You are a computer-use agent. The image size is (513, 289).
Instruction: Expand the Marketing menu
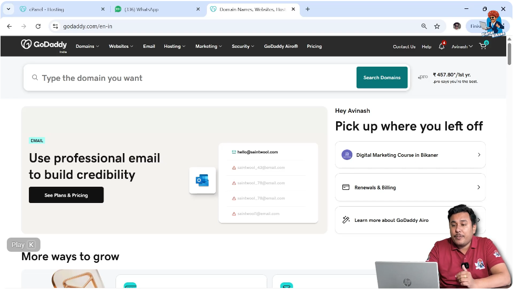(209, 46)
